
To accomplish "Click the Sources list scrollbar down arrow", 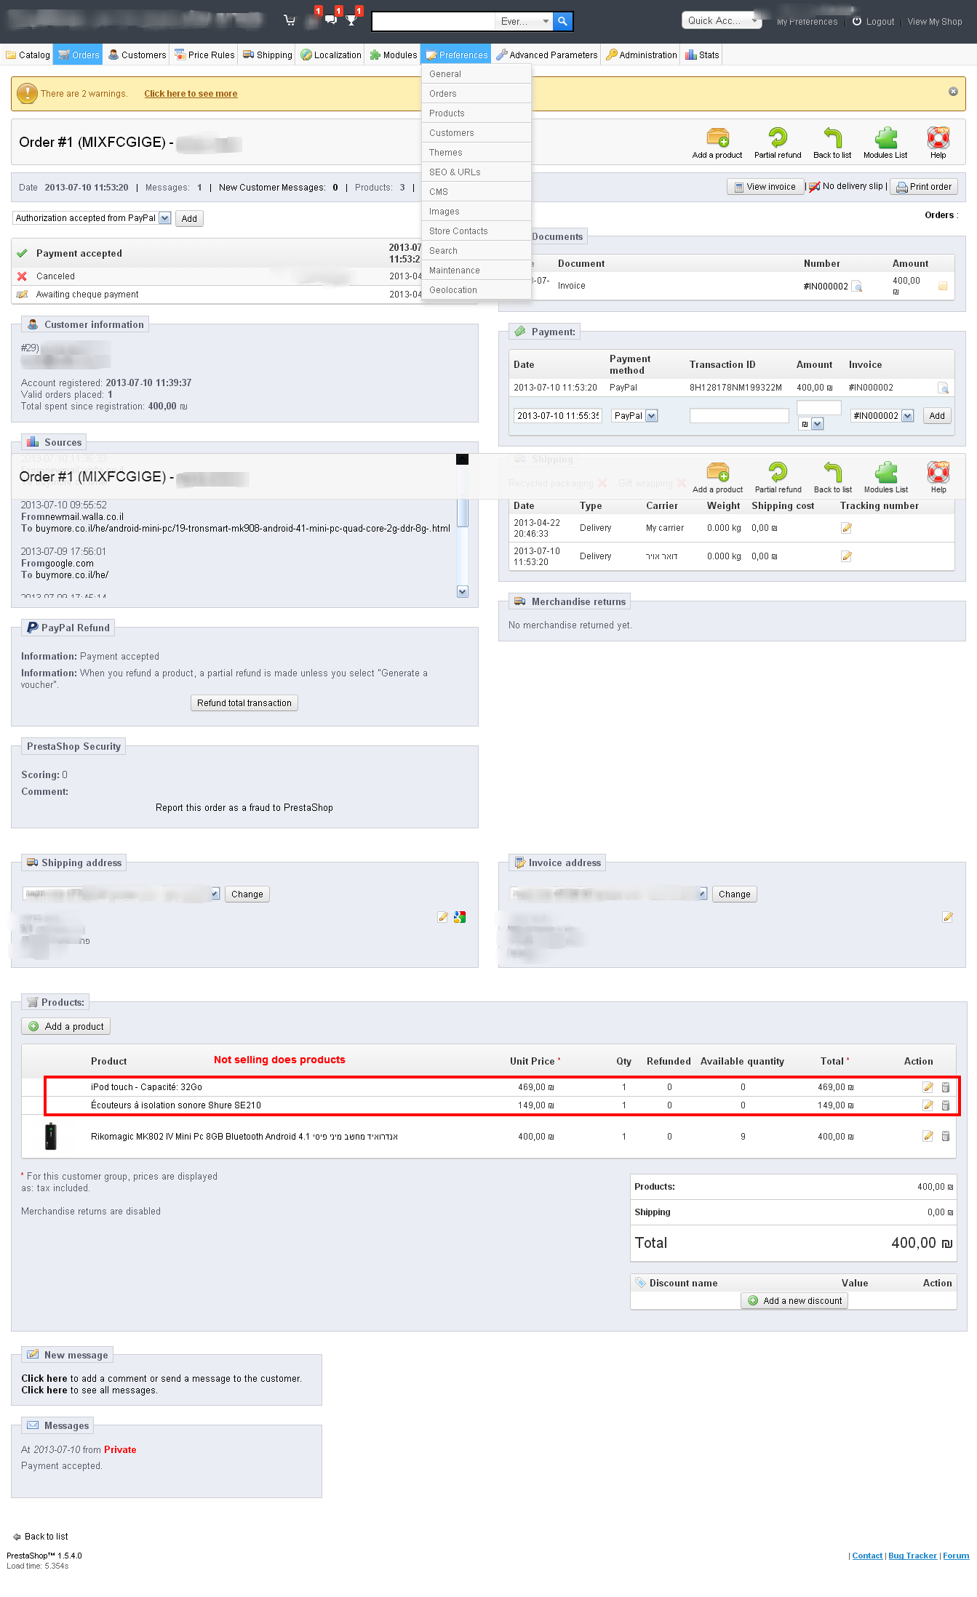I will [463, 592].
